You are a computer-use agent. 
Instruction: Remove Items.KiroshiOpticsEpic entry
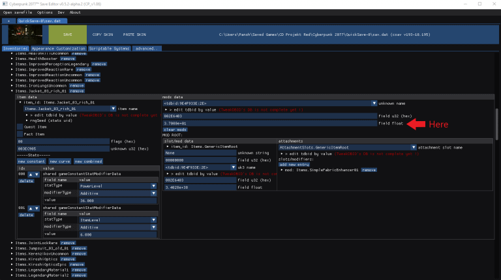pos(77,264)
